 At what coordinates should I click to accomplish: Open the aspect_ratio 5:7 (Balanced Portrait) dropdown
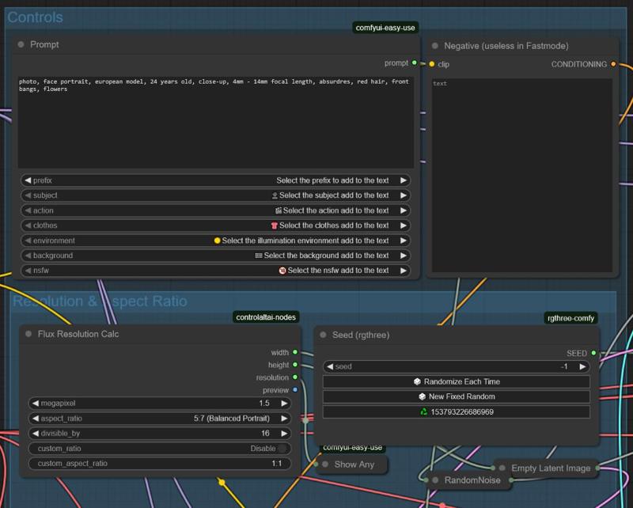point(160,419)
